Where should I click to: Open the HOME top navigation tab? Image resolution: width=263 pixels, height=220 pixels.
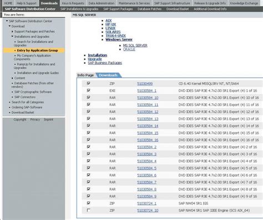point(8,3)
